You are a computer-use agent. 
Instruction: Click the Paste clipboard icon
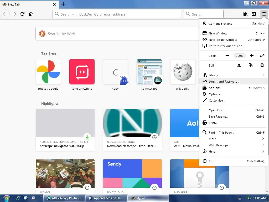(262, 65)
